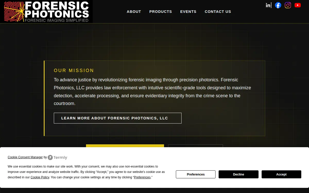Click the Our Mission heading

coord(74,71)
